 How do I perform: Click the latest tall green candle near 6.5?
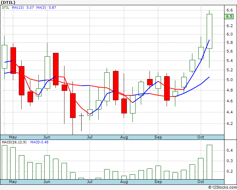[x=209, y=31]
